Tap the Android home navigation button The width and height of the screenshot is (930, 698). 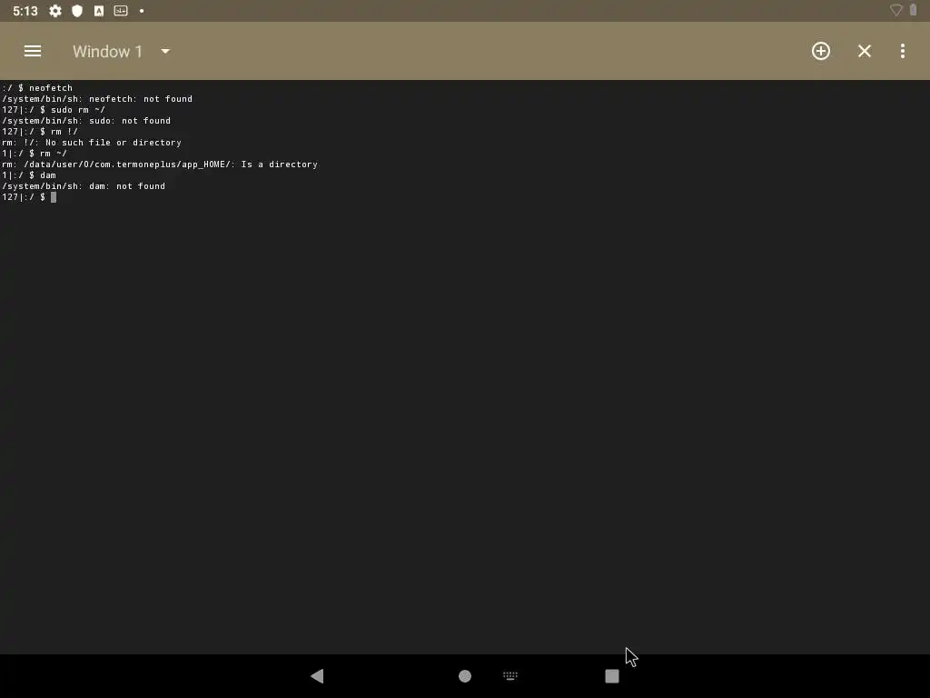465,676
